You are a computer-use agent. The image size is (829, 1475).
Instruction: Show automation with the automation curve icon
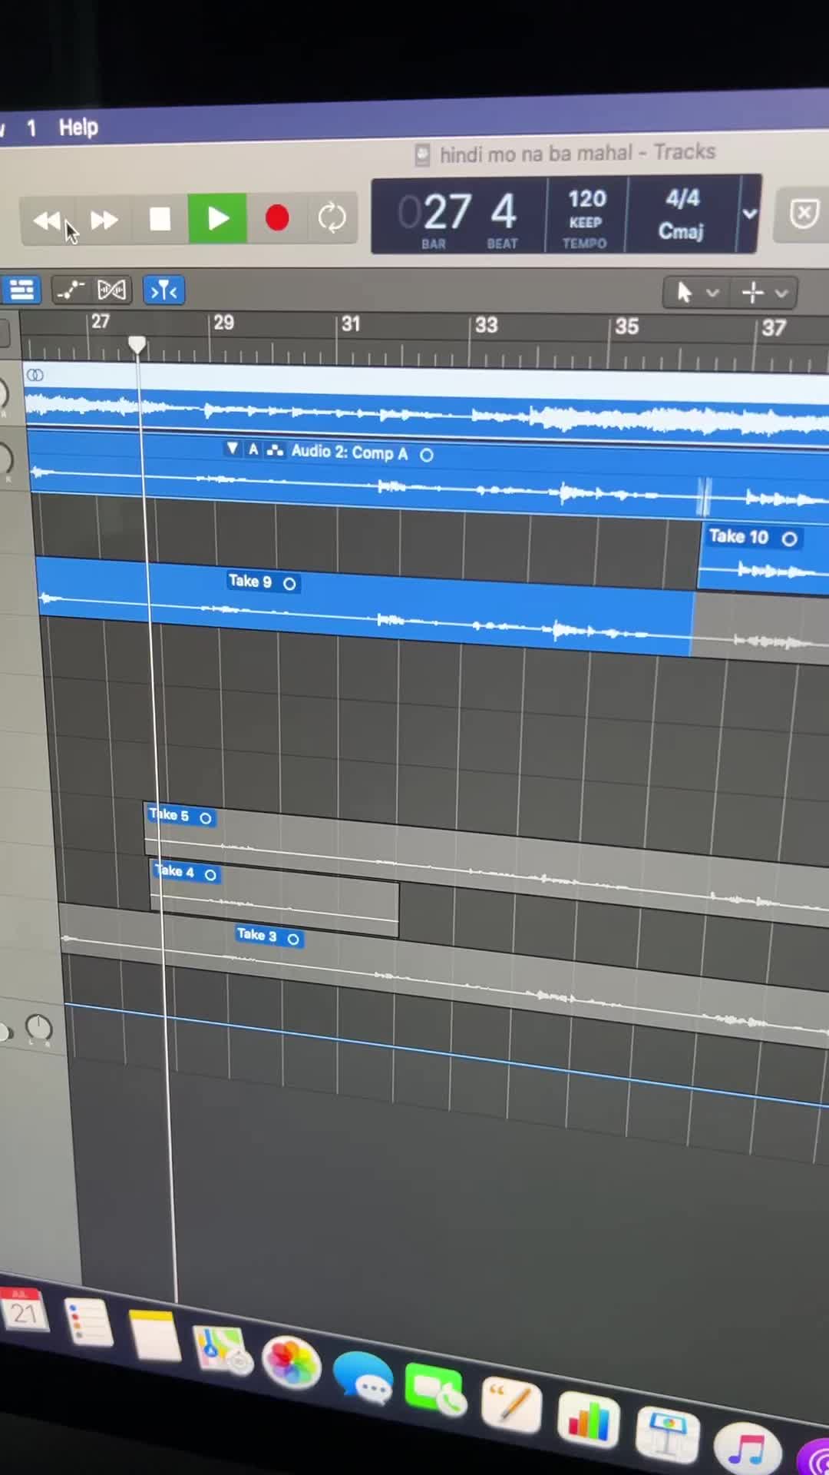71,290
